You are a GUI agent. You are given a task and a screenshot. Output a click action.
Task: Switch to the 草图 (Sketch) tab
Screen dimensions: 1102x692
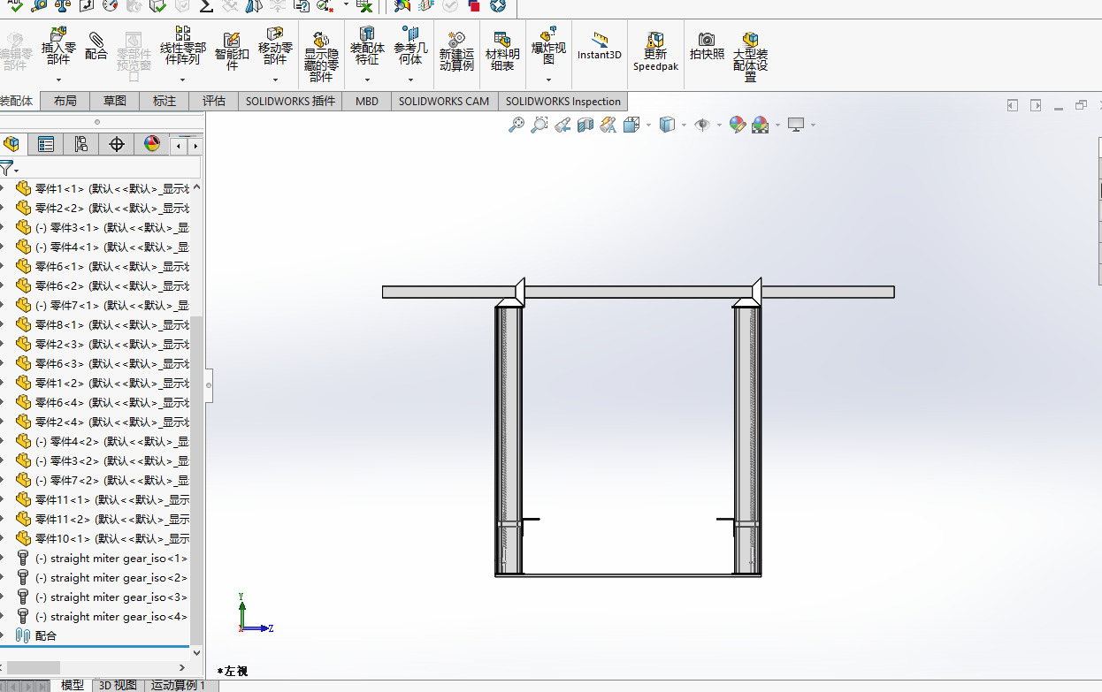(114, 101)
